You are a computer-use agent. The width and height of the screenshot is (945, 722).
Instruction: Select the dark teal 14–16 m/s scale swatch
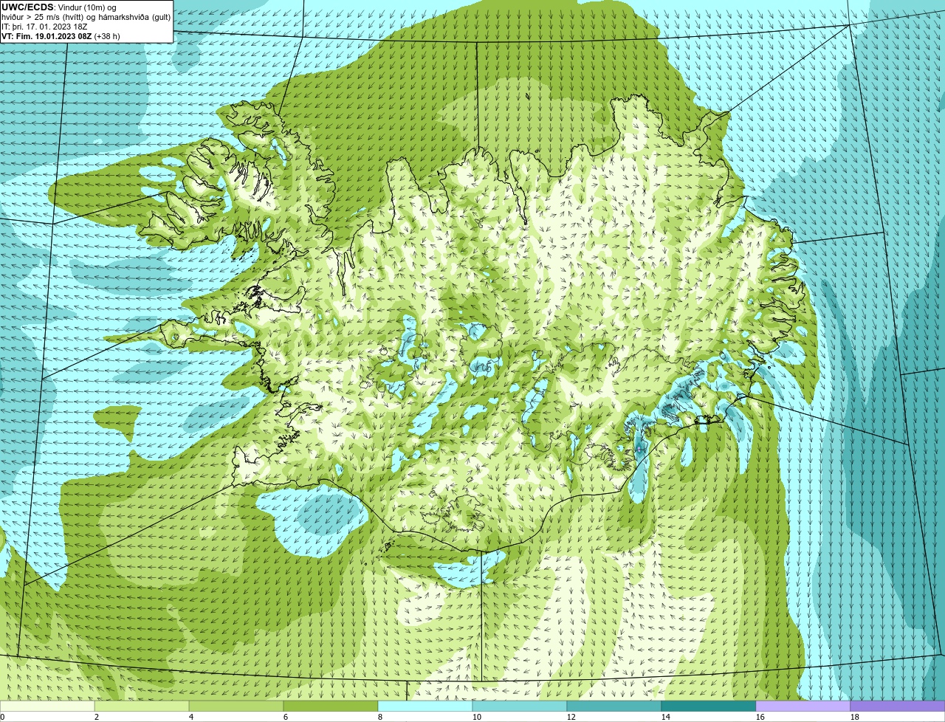(709, 706)
